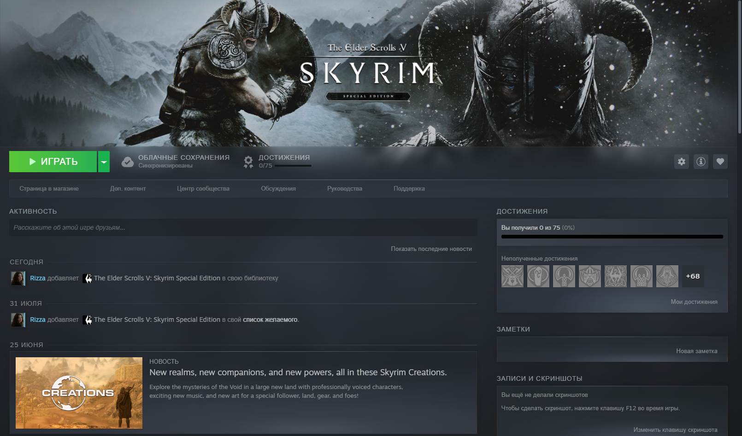Screen dimensions: 742x436
Task: Click the Синхронизированы status text
Action: [165, 166]
